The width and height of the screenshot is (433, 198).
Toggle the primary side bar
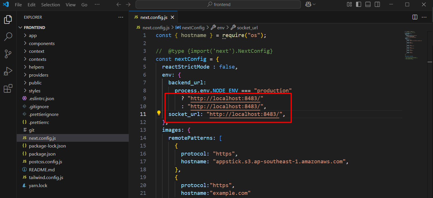(358, 4)
